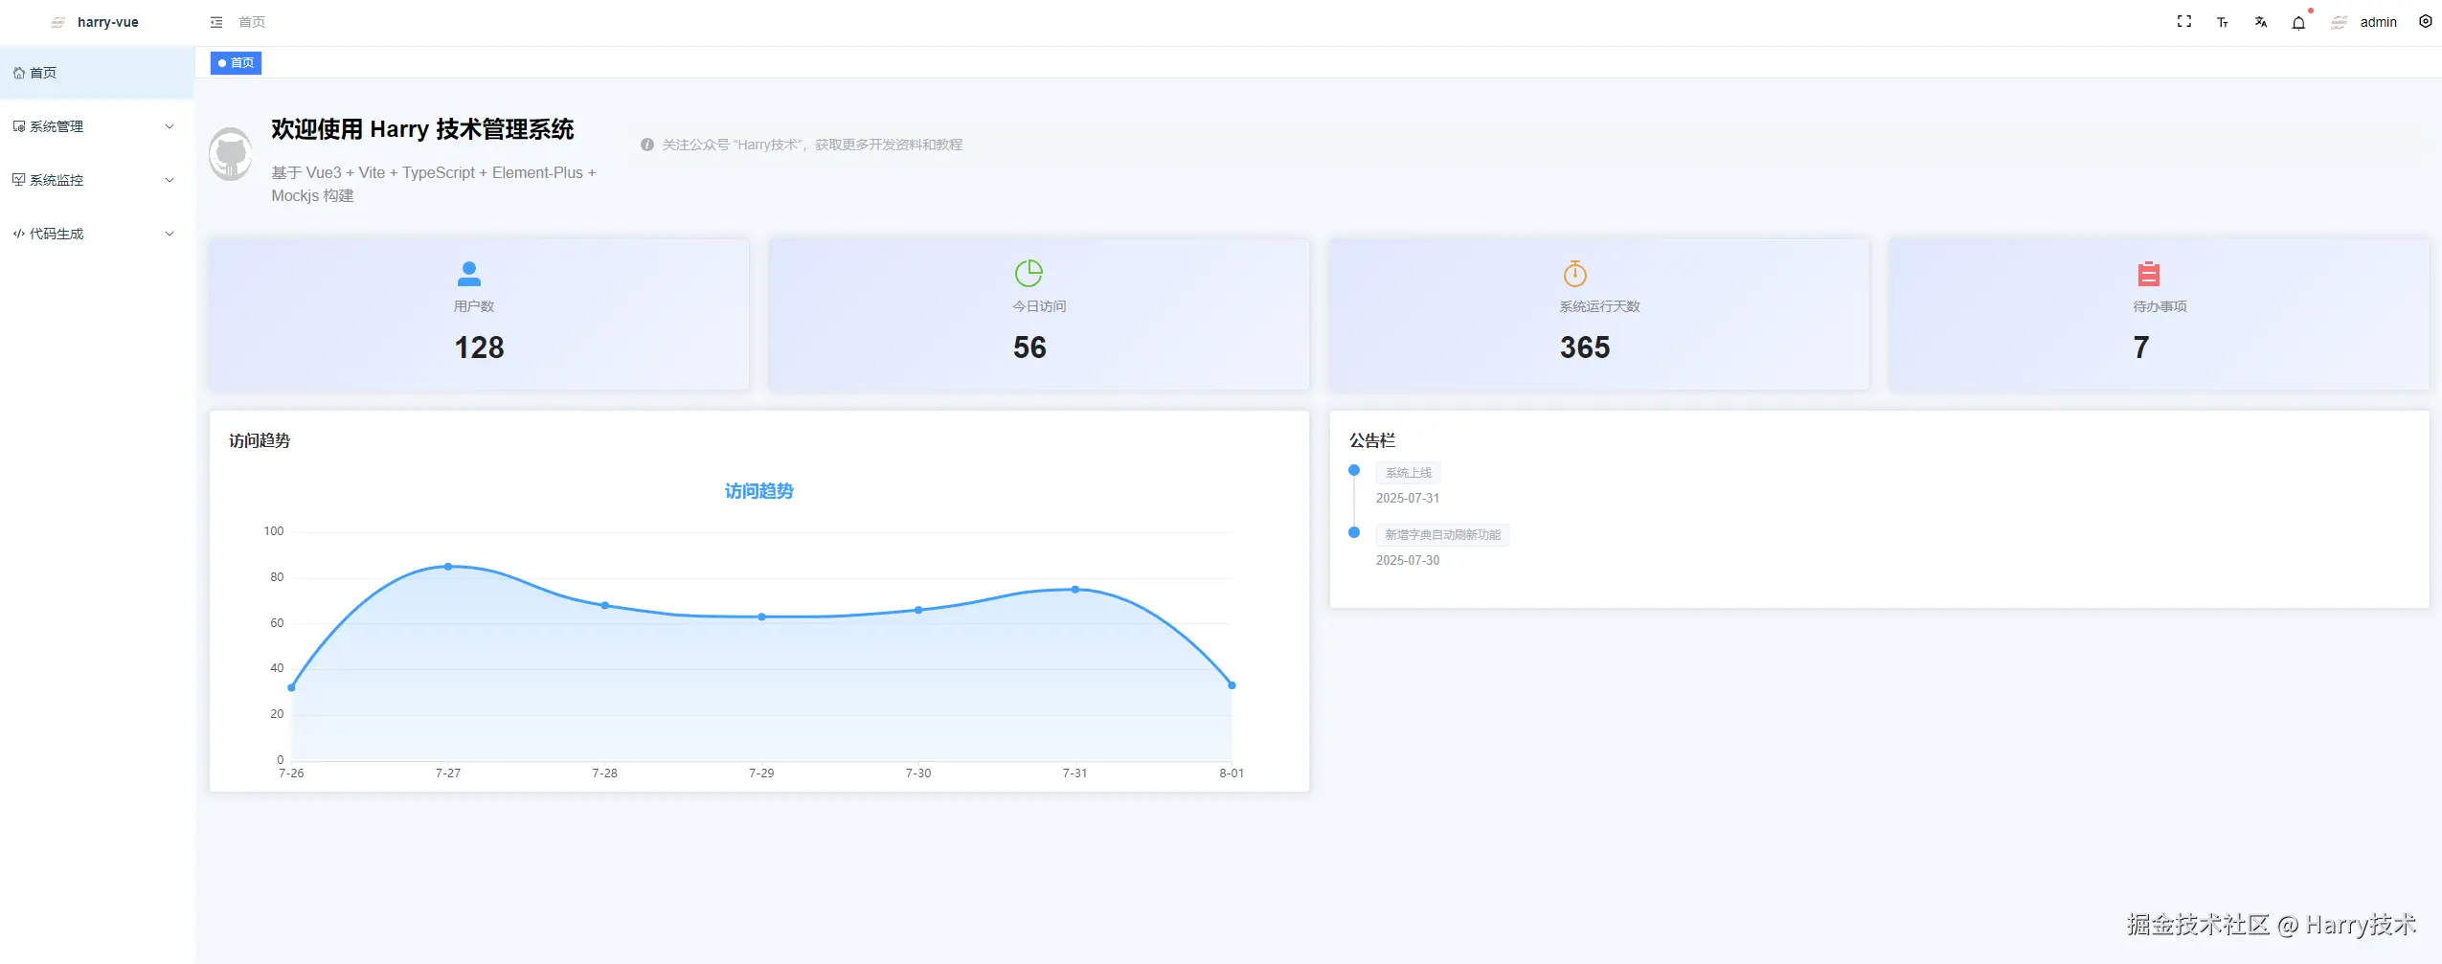Open the language translation switcher
This screenshot has height=964, width=2442.
pyautogui.click(x=2261, y=22)
